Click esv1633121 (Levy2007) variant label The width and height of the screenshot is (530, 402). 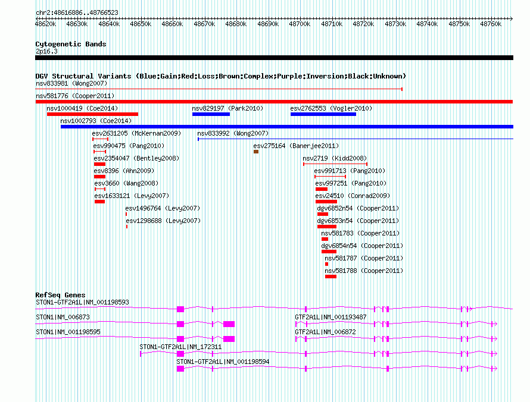coord(132,196)
